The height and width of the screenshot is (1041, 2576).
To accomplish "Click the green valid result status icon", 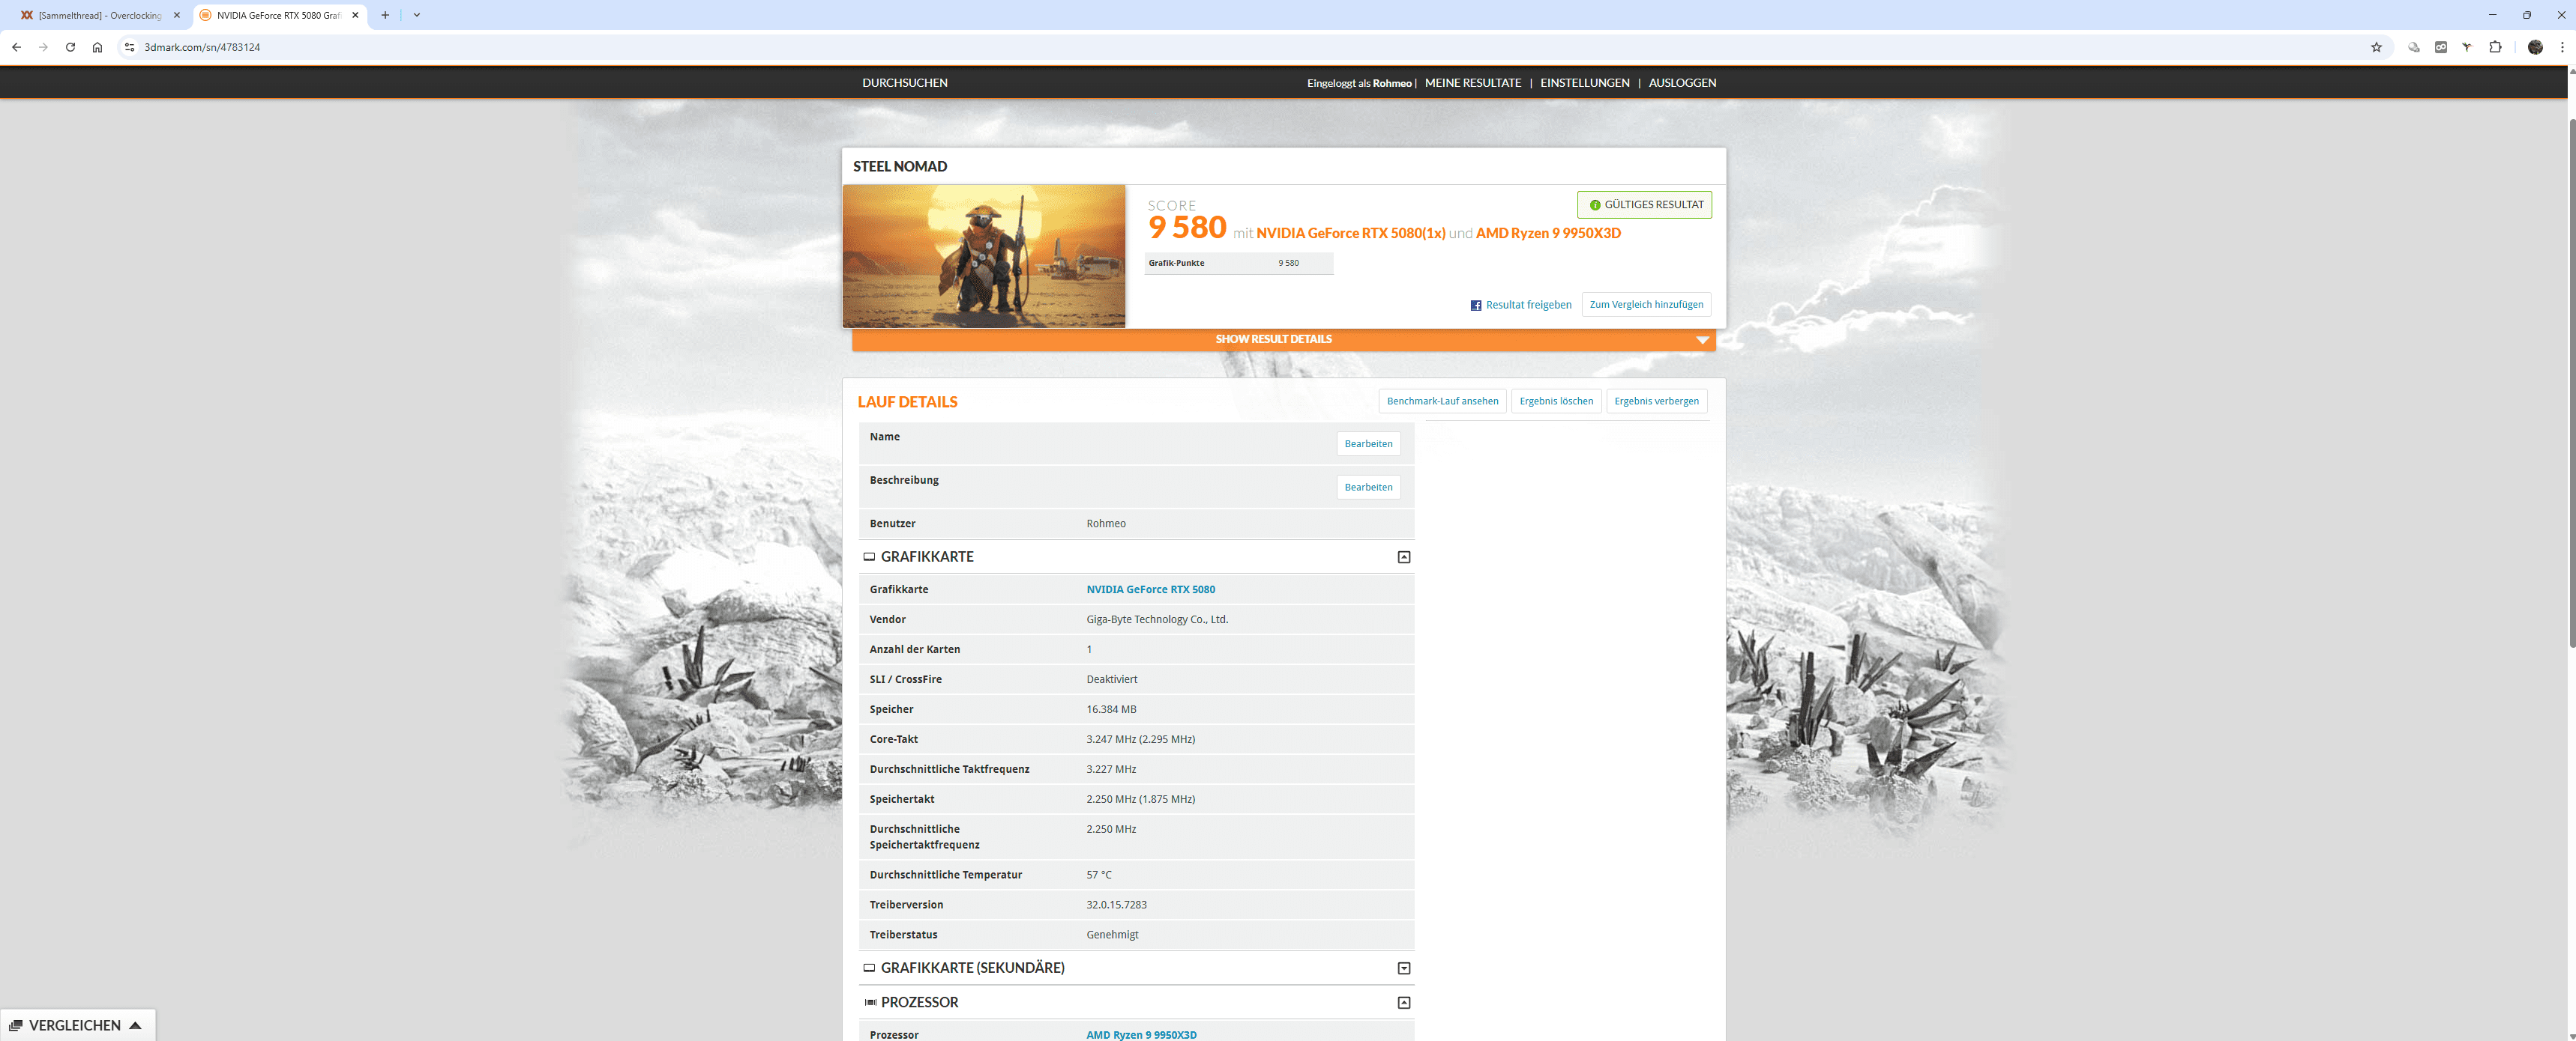I will (1595, 204).
